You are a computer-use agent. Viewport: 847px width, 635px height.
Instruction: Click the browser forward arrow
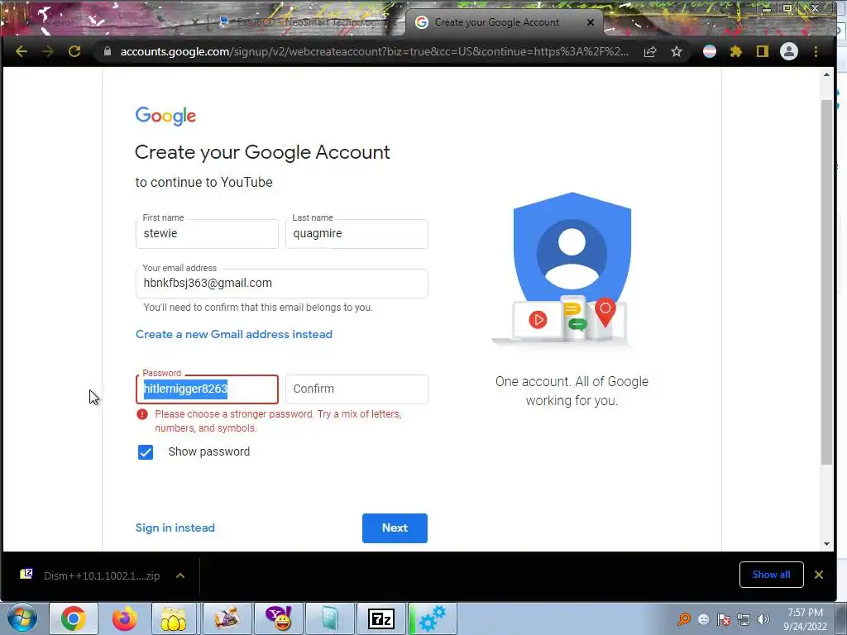[x=48, y=52]
